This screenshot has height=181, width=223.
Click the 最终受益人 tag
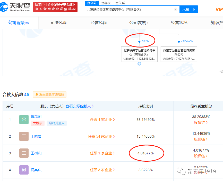click(57, 123)
